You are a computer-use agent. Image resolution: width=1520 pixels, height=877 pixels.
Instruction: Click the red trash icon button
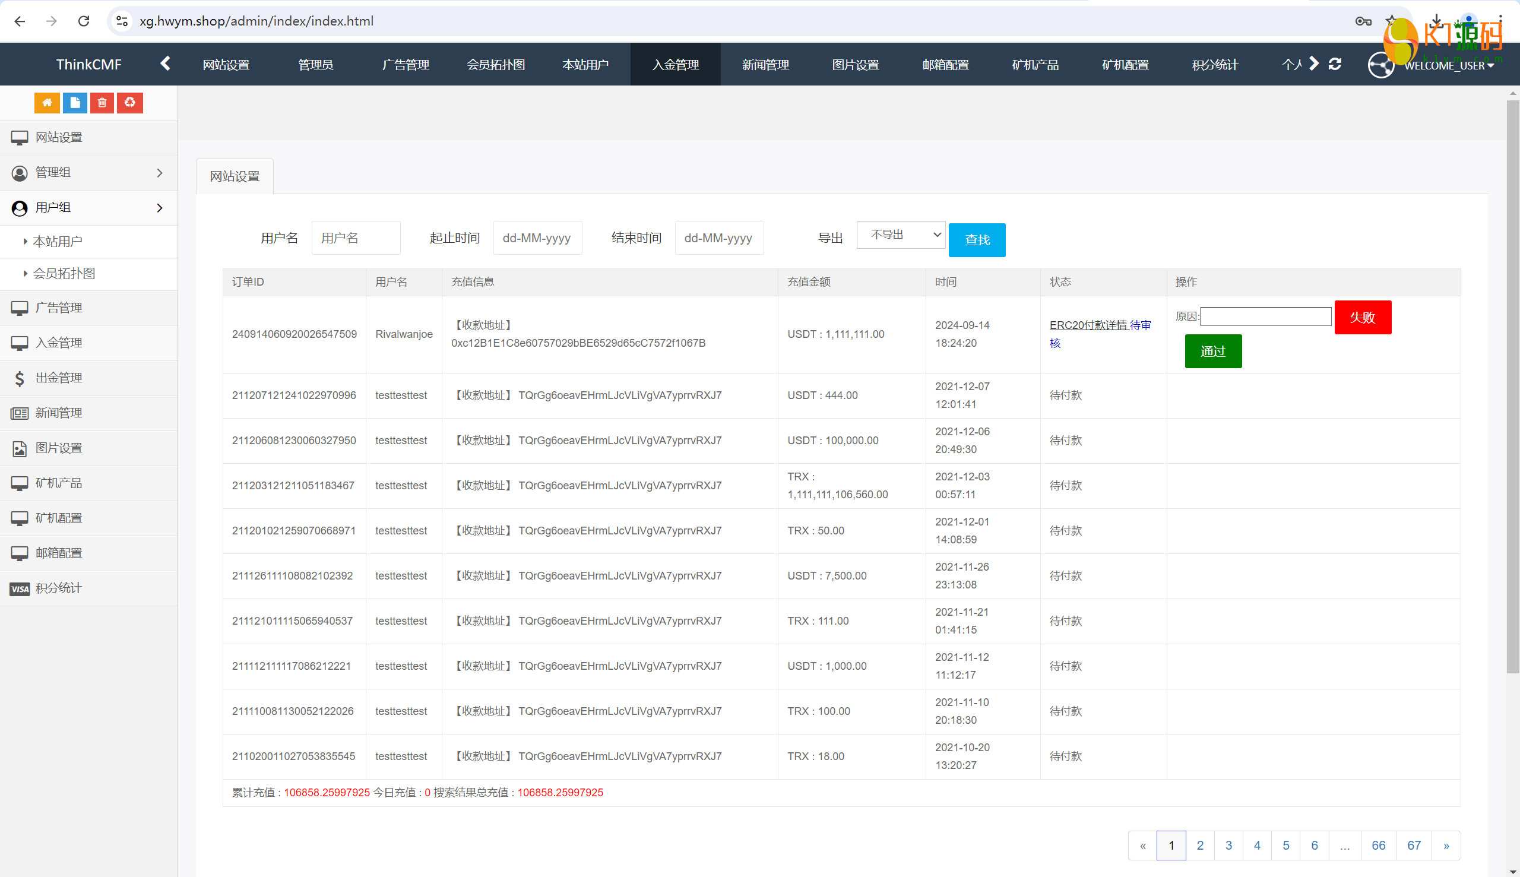(102, 102)
